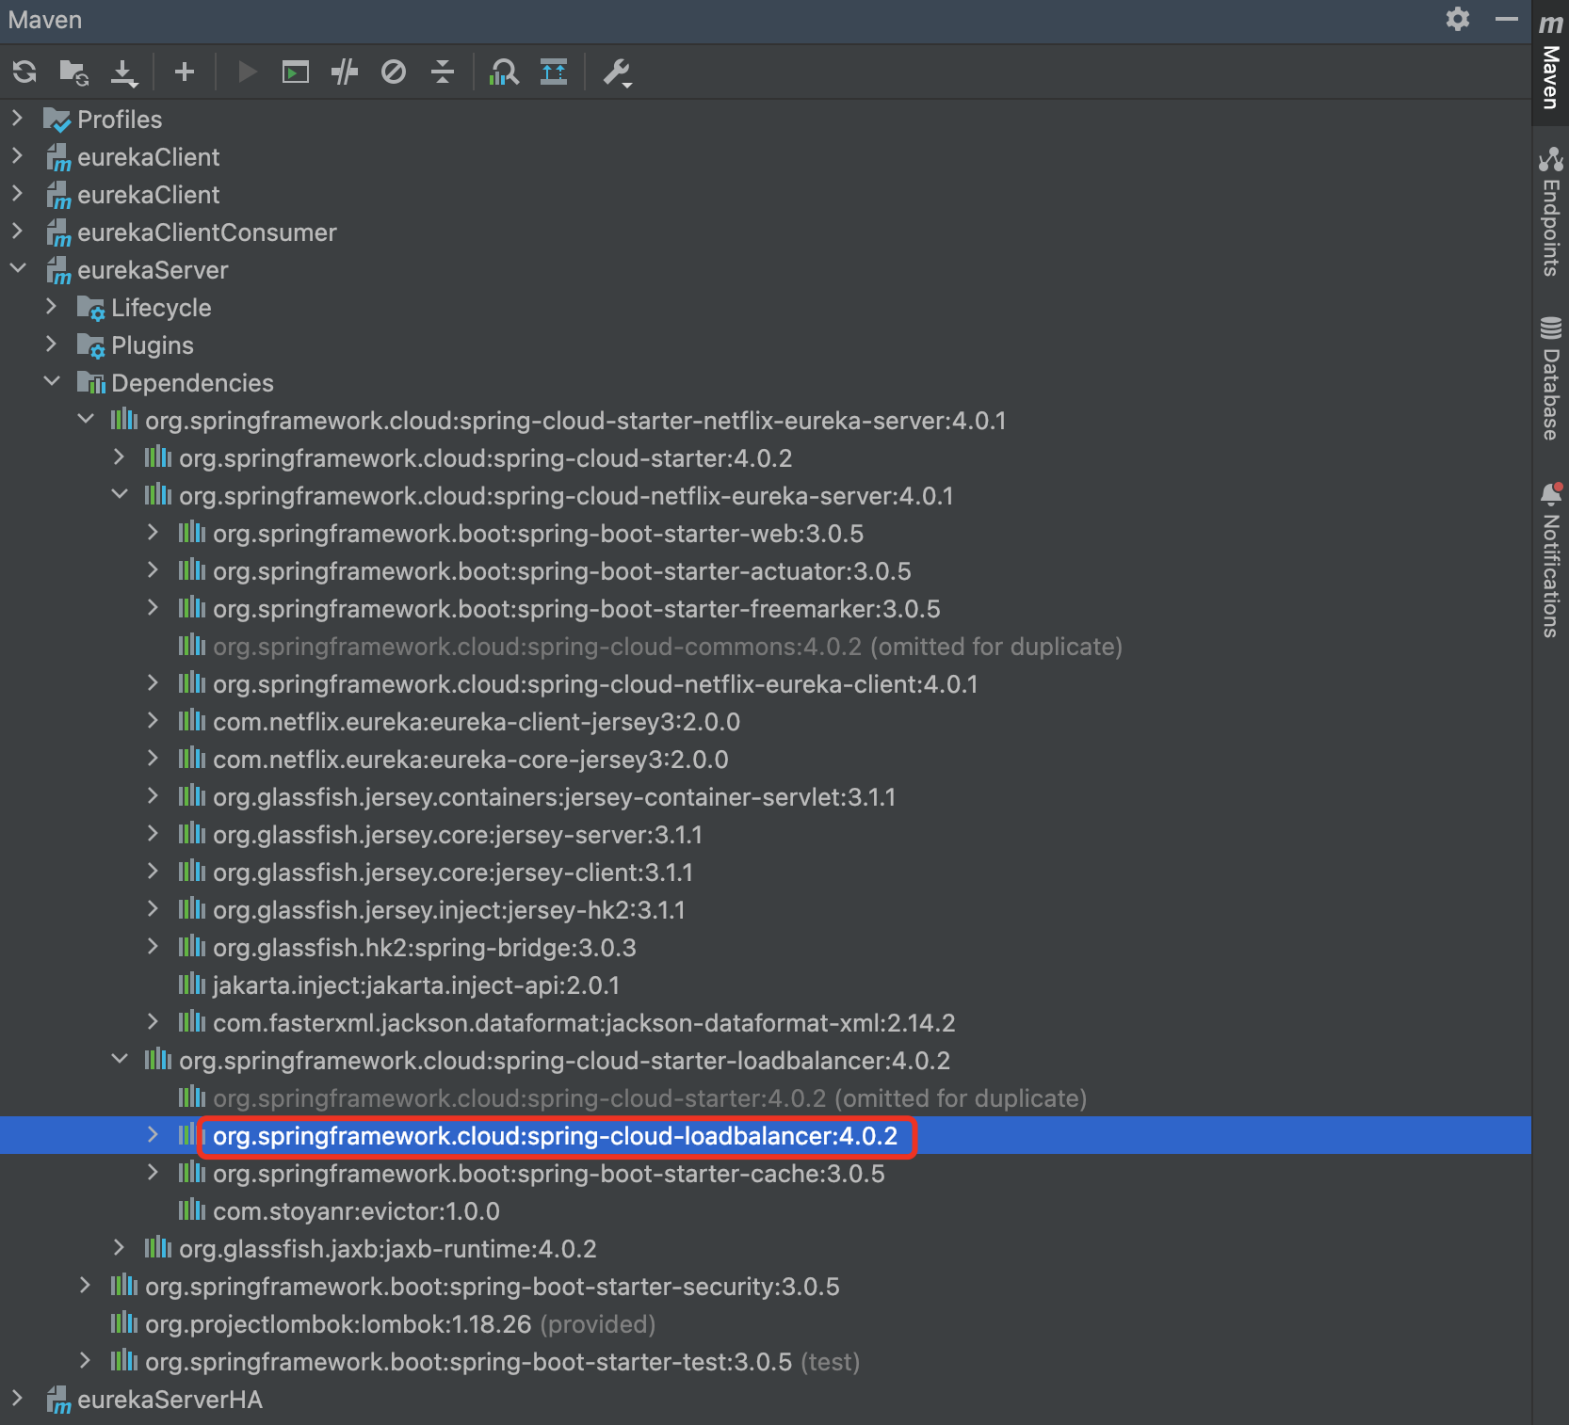Collapse spring-cloud-starter-loadbalancer:4.0.2 dependency
The width and height of the screenshot is (1569, 1425).
(x=119, y=1060)
